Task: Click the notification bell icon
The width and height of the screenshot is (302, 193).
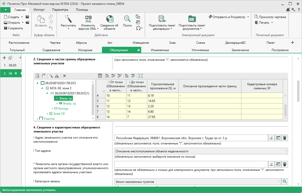Action: [288, 10]
